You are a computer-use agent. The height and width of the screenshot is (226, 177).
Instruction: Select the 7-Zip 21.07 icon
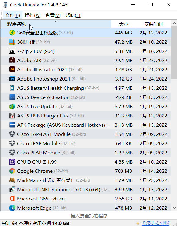pos(12,51)
